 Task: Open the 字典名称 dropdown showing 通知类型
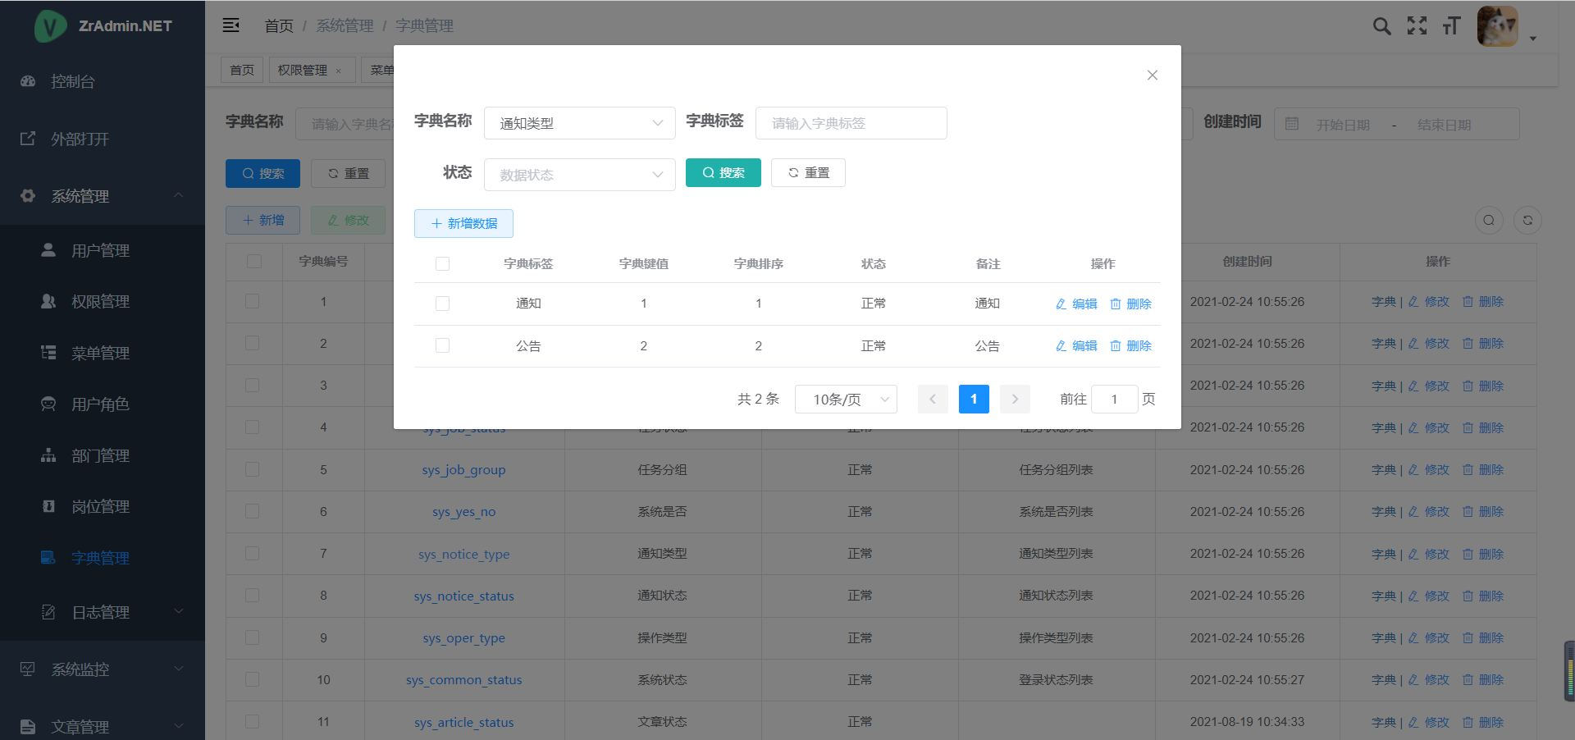(x=579, y=123)
